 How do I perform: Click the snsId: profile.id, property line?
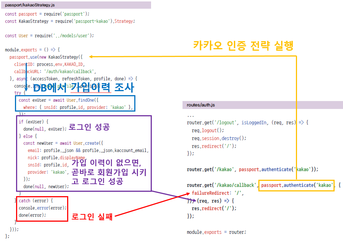coord(48,165)
